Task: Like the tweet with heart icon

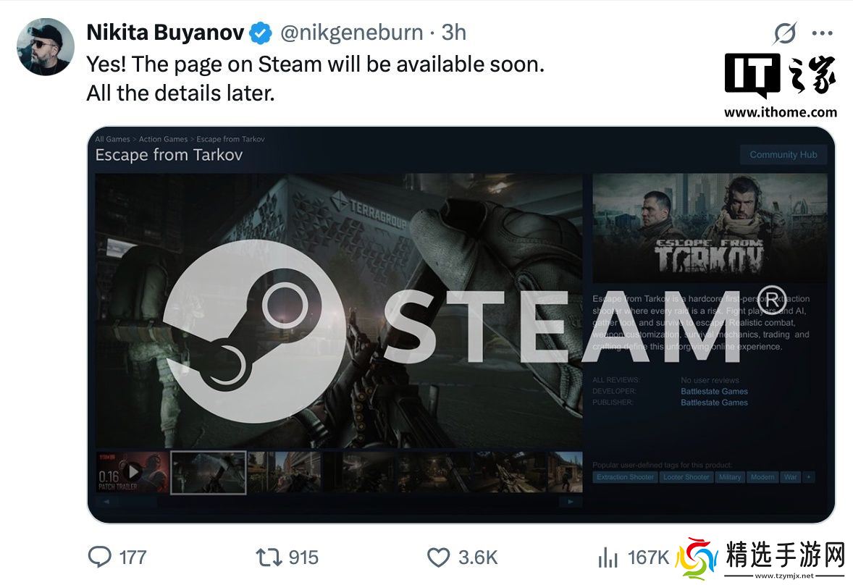Action: (x=439, y=557)
